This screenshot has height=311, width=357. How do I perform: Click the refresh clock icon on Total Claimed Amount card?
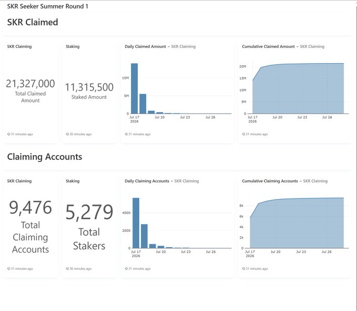tap(8, 134)
